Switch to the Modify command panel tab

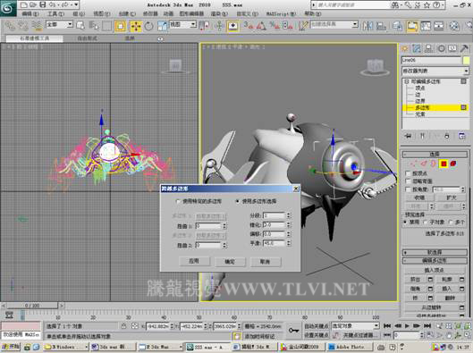(x=417, y=48)
